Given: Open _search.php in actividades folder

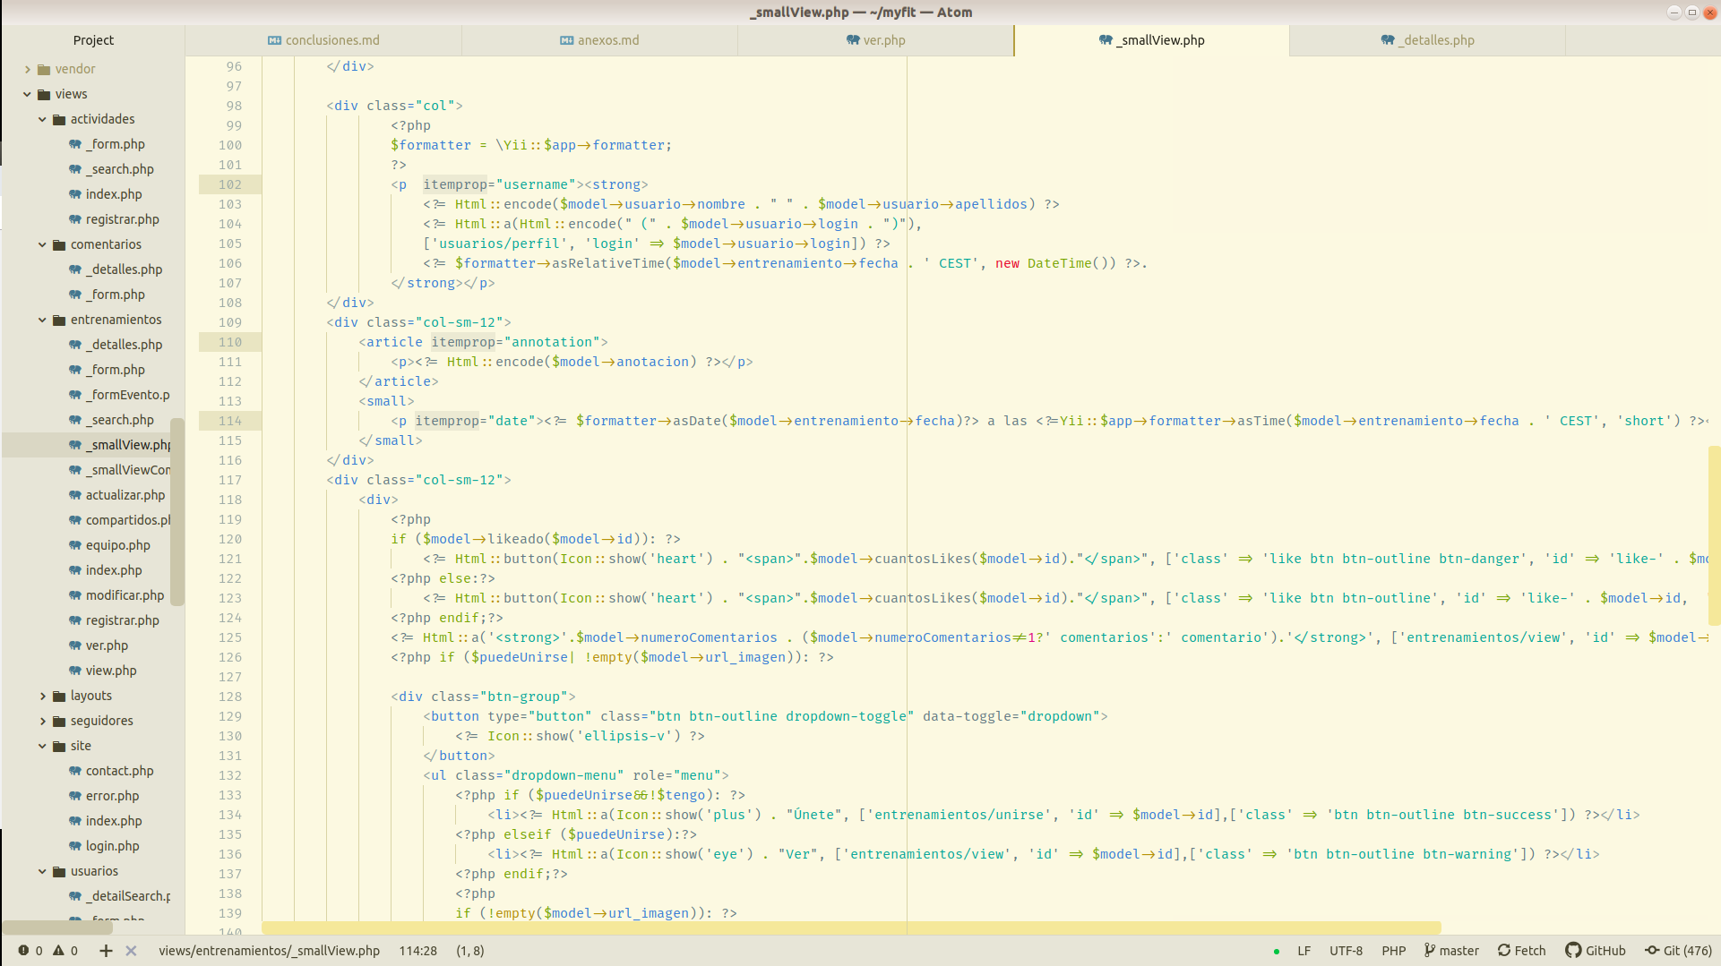Looking at the screenshot, I should [x=119, y=169].
